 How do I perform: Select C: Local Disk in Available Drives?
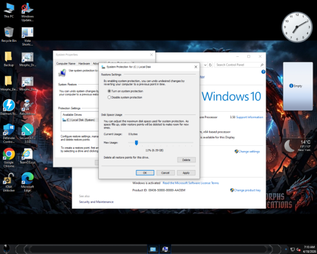pyautogui.click(x=79, y=120)
